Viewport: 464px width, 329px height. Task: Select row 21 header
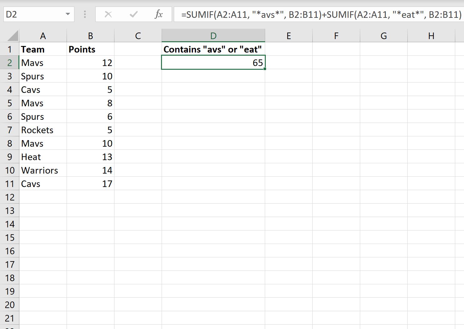point(10,318)
